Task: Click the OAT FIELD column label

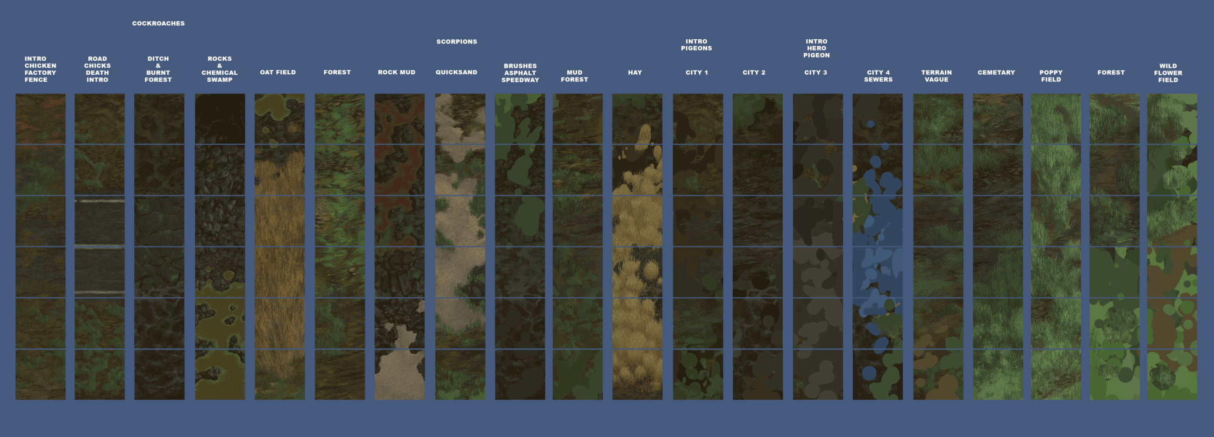Action: 278,72
